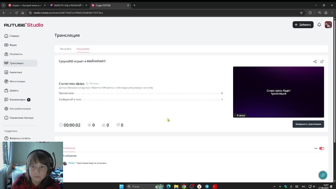
Task: Open Chrome three-dot menu
Action: point(332,13)
